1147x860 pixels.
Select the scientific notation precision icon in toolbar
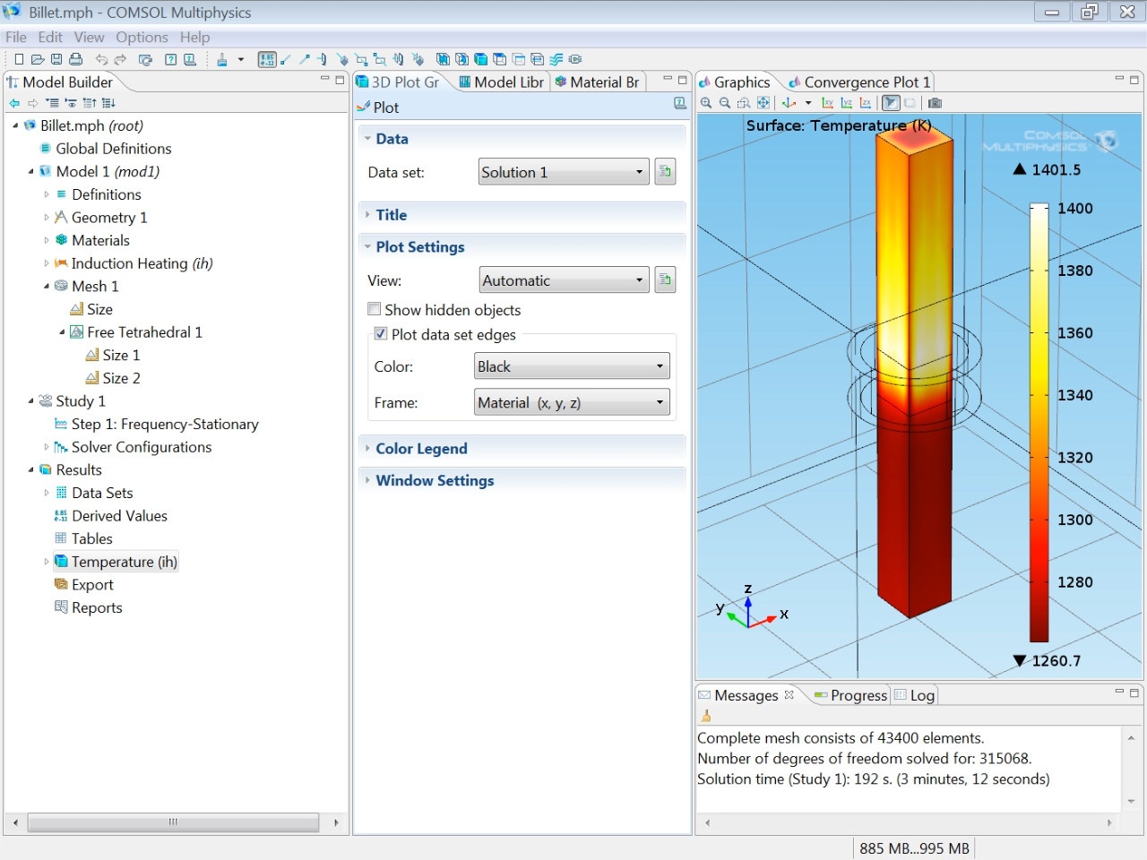pos(267,59)
